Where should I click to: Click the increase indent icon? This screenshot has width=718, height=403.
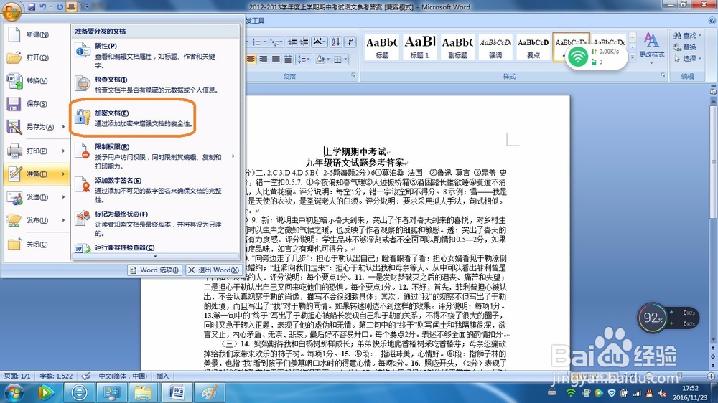point(304,42)
